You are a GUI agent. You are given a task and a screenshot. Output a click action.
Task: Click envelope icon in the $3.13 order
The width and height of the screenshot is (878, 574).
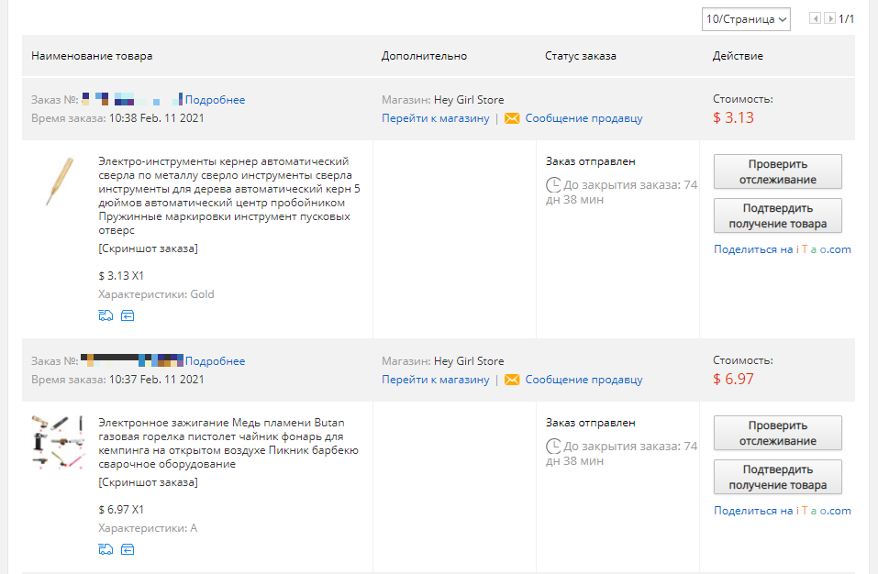[512, 118]
